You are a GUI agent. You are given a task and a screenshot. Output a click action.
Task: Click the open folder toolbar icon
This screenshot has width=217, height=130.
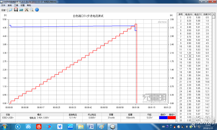tap(11, 10)
